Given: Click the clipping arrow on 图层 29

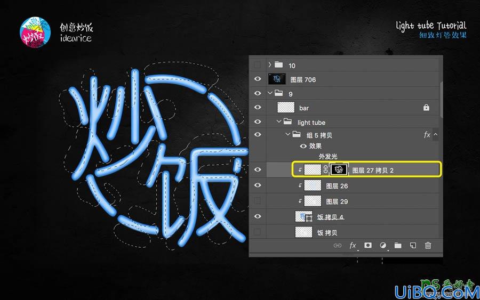Looking at the screenshot, I should (x=300, y=201).
